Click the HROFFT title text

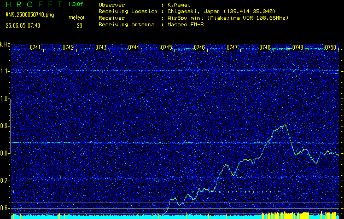(33, 4)
